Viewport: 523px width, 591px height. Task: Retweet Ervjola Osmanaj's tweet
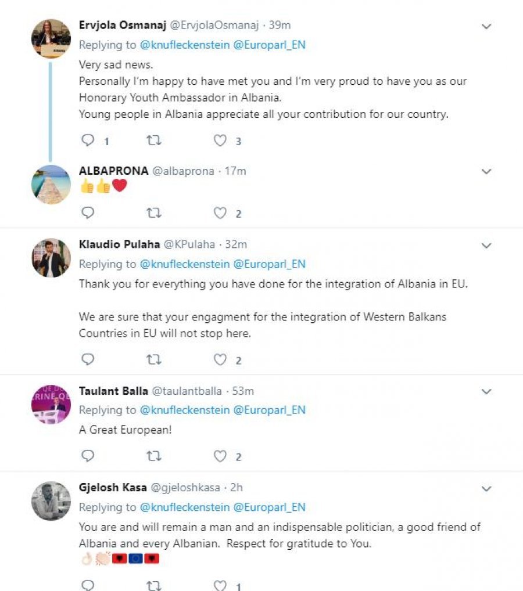click(x=154, y=140)
